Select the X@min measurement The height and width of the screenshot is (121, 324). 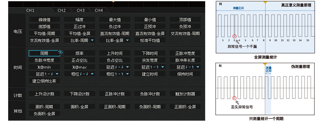(45, 67)
